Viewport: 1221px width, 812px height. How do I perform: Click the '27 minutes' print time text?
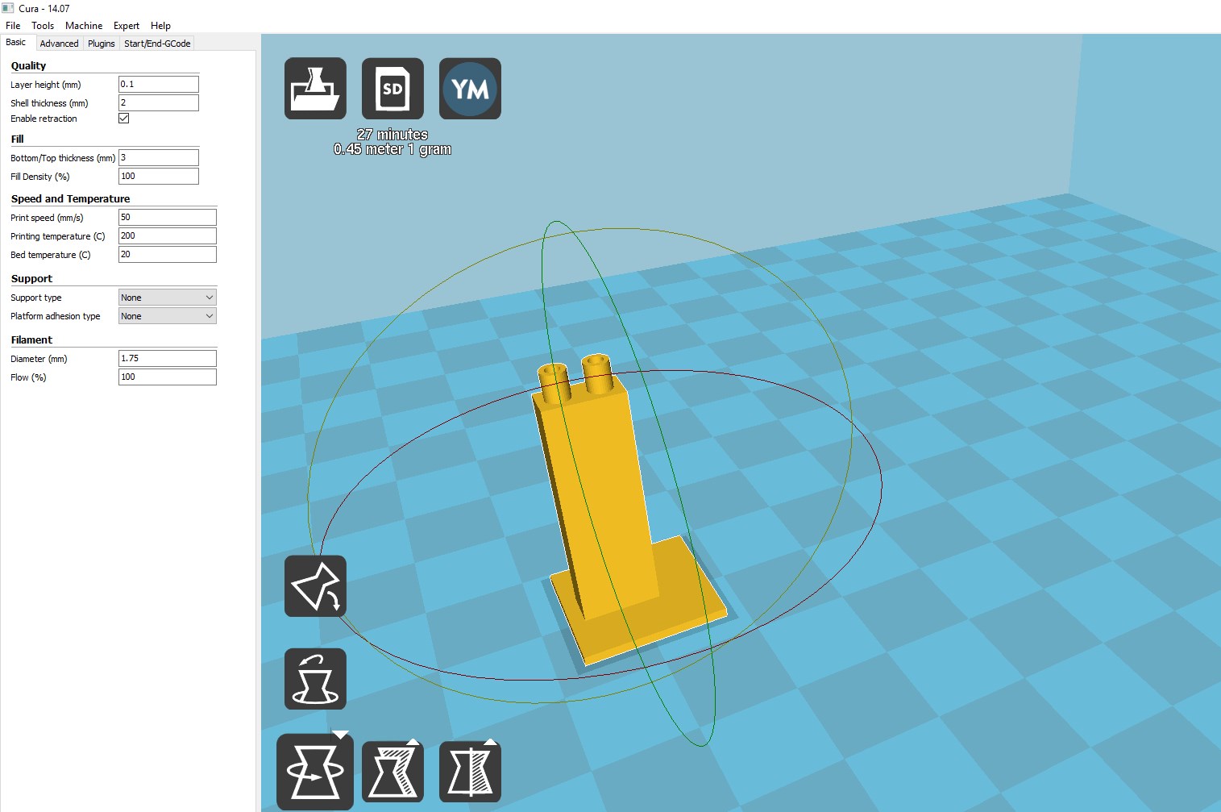(x=392, y=135)
